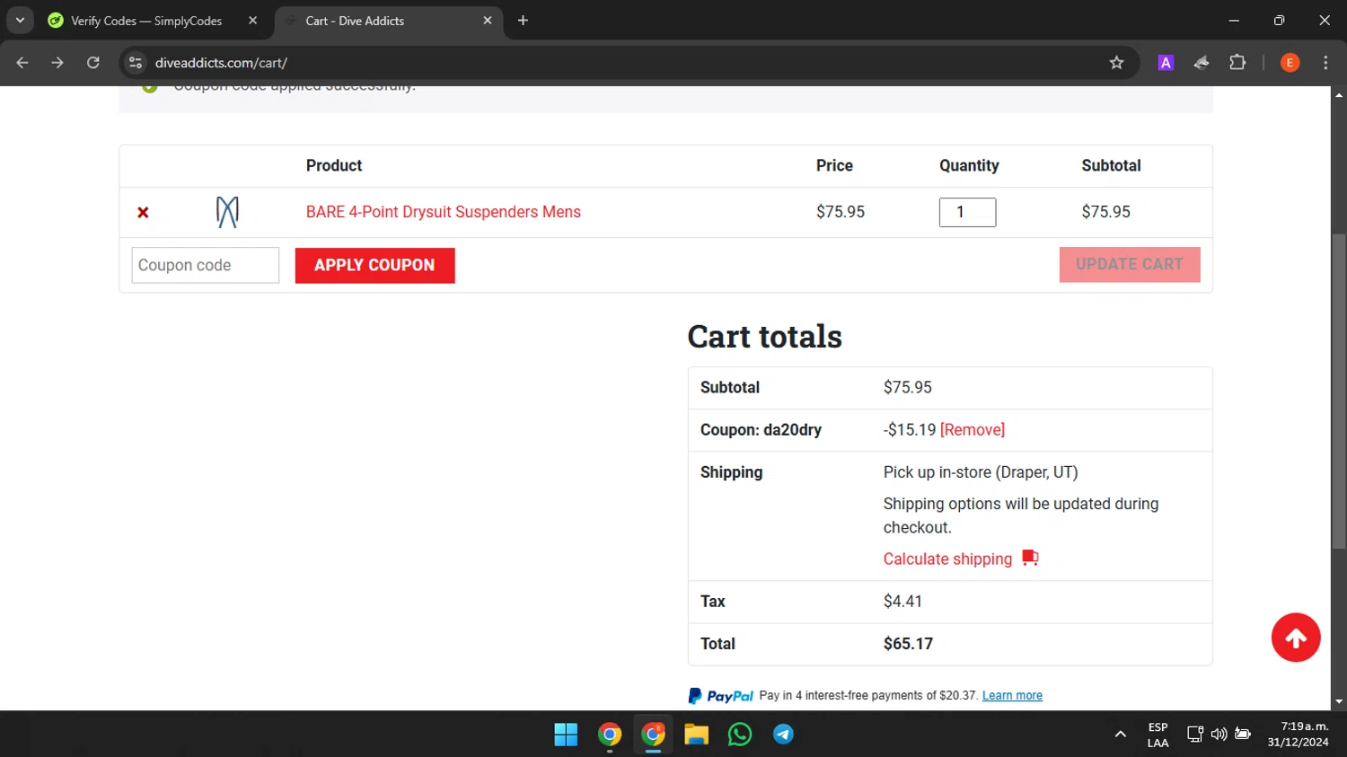Click the Cart totals heading
Viewport: 1347px width, 757px height.
pyautogui.click(x=765, y=337)
